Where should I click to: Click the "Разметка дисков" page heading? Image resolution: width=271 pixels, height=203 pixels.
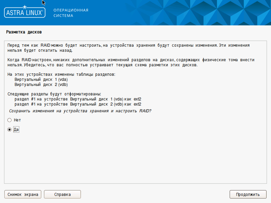(x=24, y=32)
